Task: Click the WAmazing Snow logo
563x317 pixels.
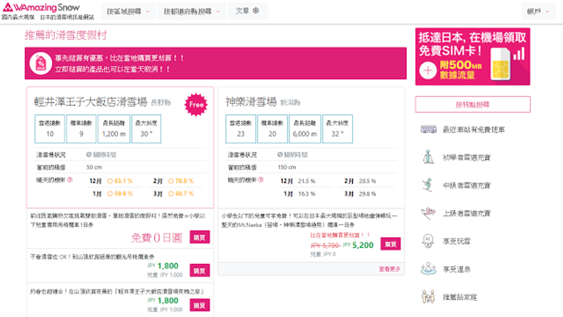Action: [42, 8]
